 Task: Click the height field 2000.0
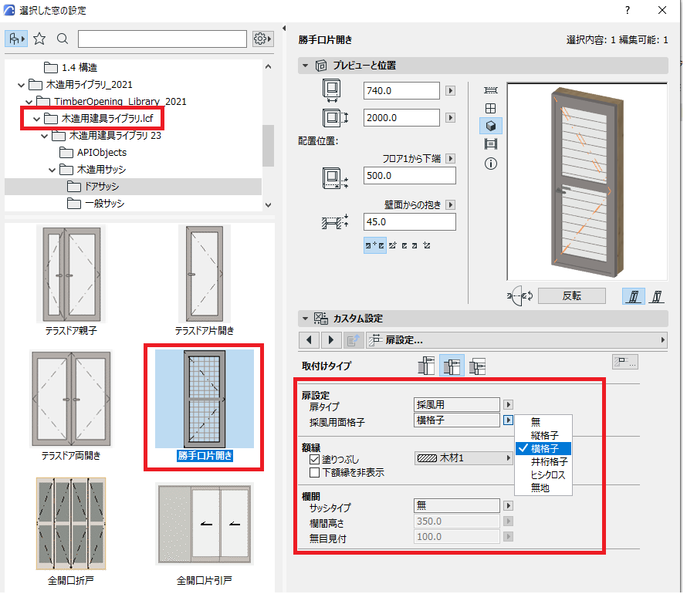401,118
